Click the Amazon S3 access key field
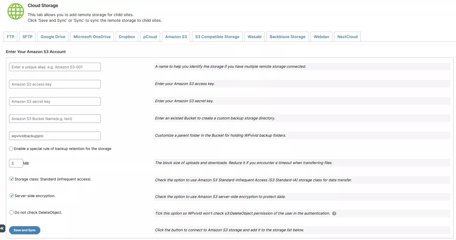 pos(55,84)
